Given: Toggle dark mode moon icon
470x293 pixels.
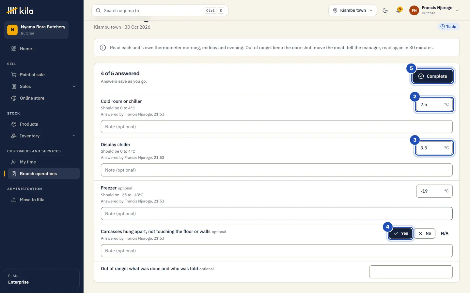Looking at the screenshot, I should tap(385, 10).
